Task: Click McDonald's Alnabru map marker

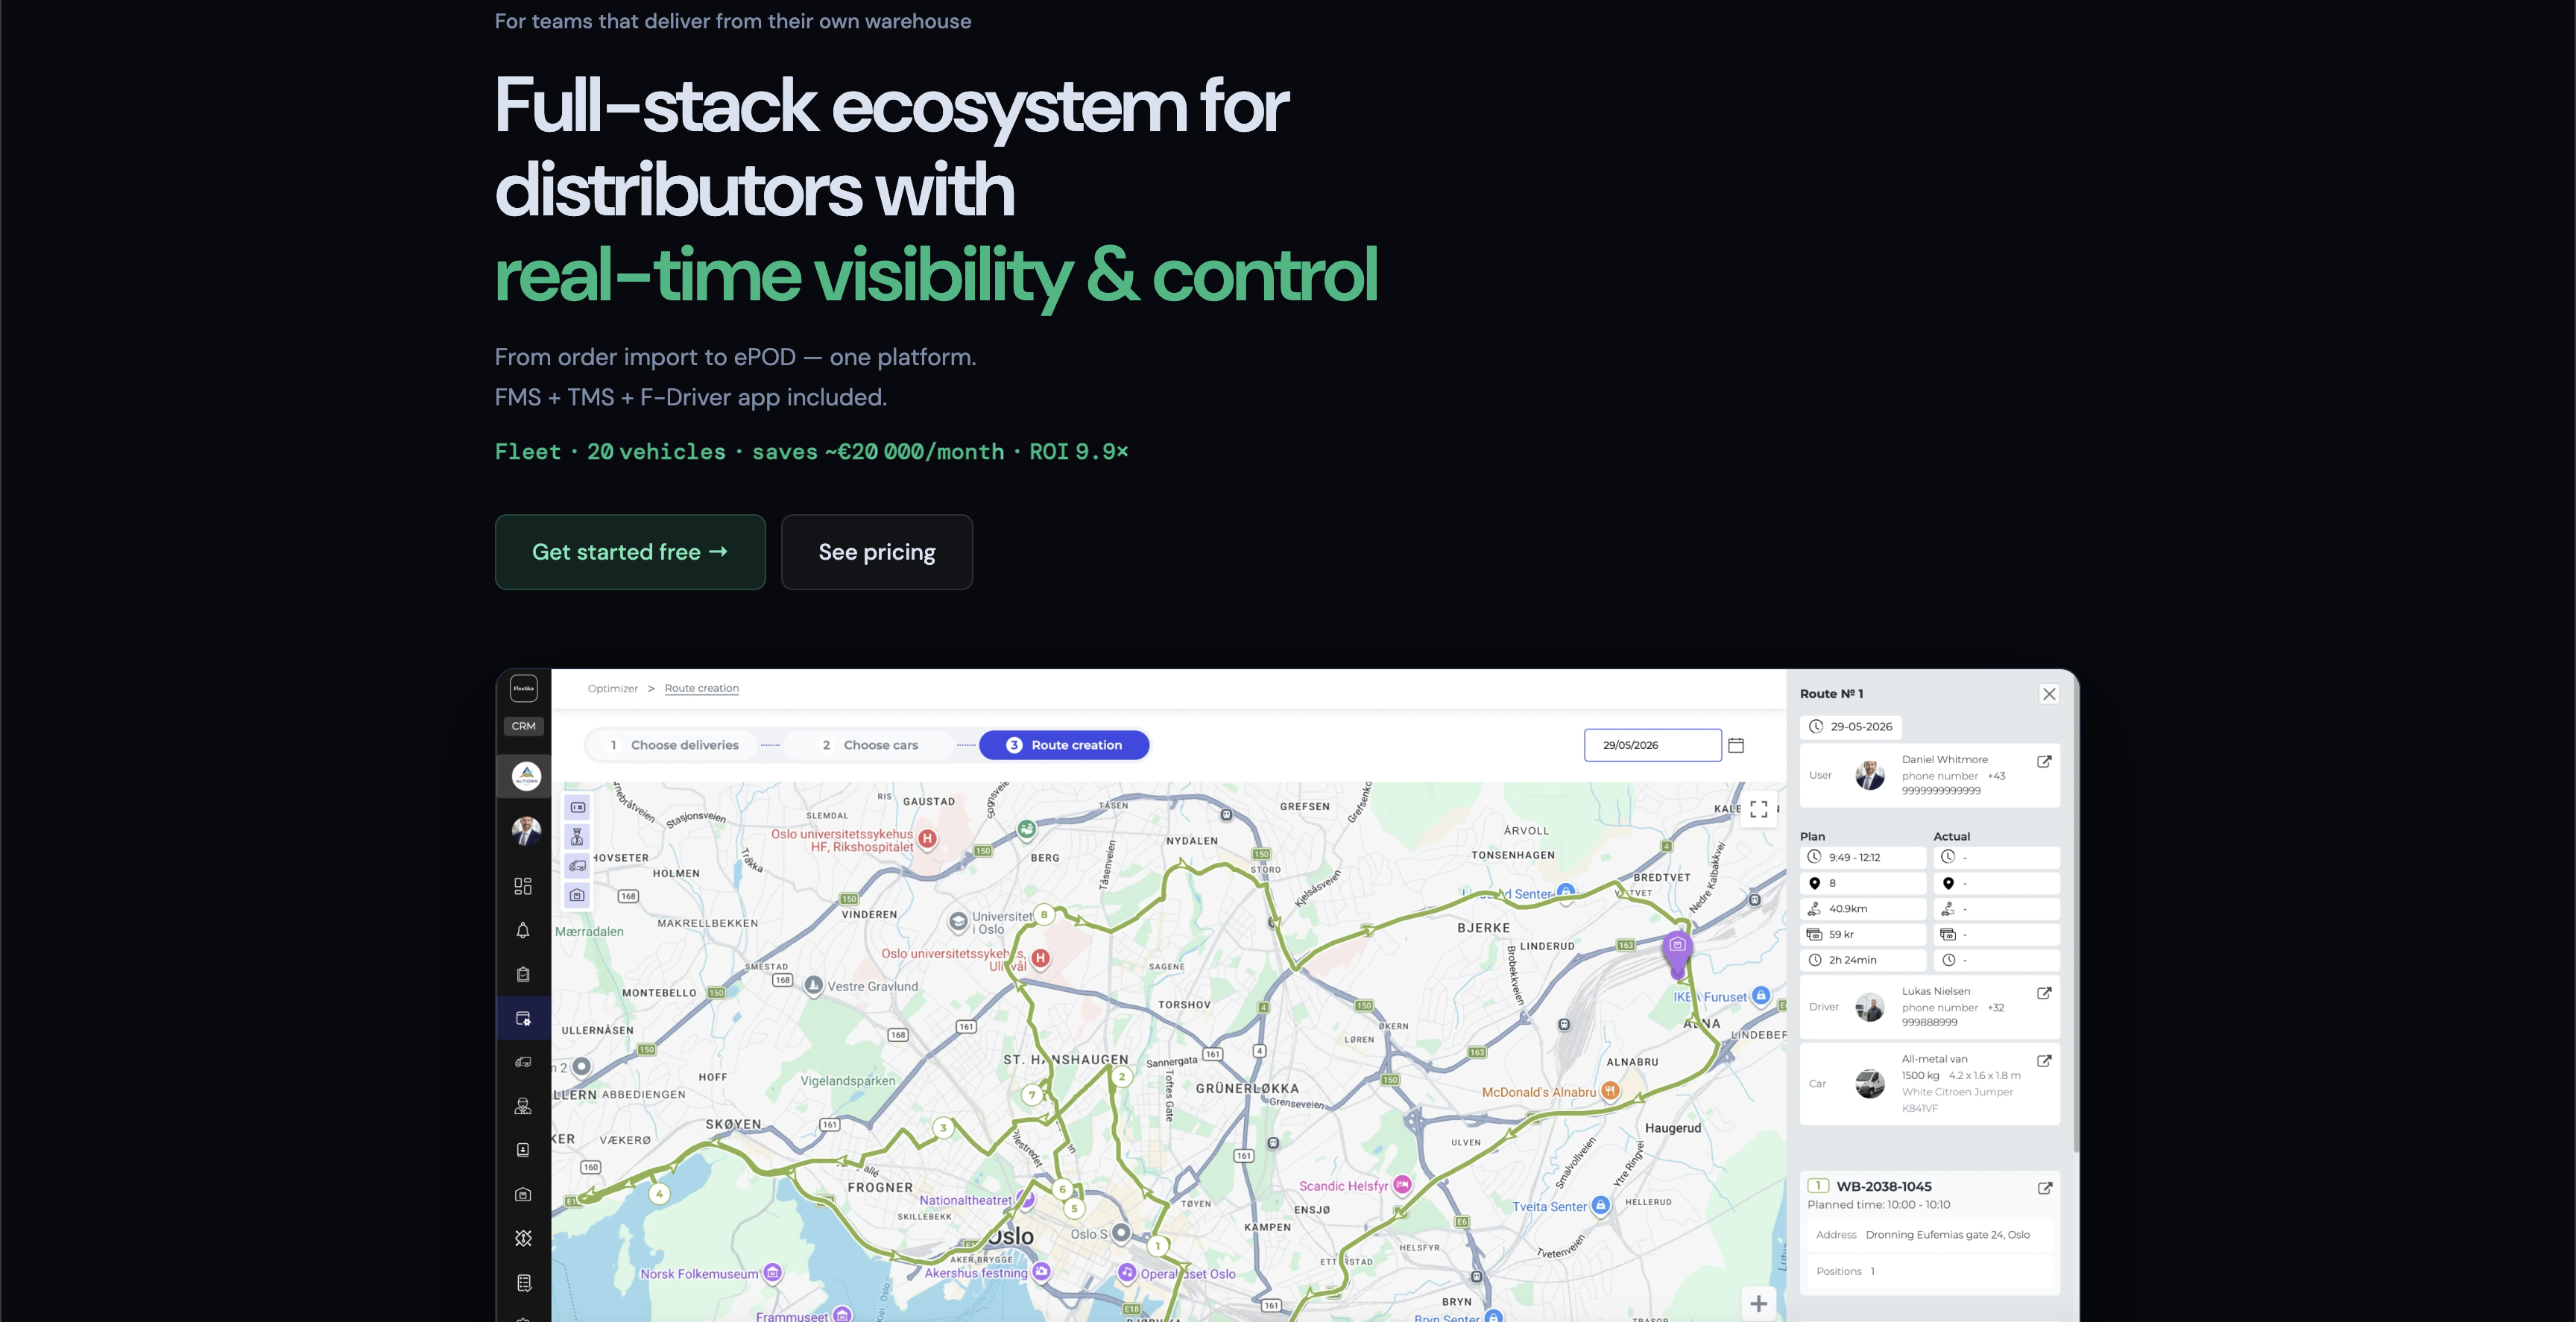Action: pyautogui.click(x=1610, y=1091)
